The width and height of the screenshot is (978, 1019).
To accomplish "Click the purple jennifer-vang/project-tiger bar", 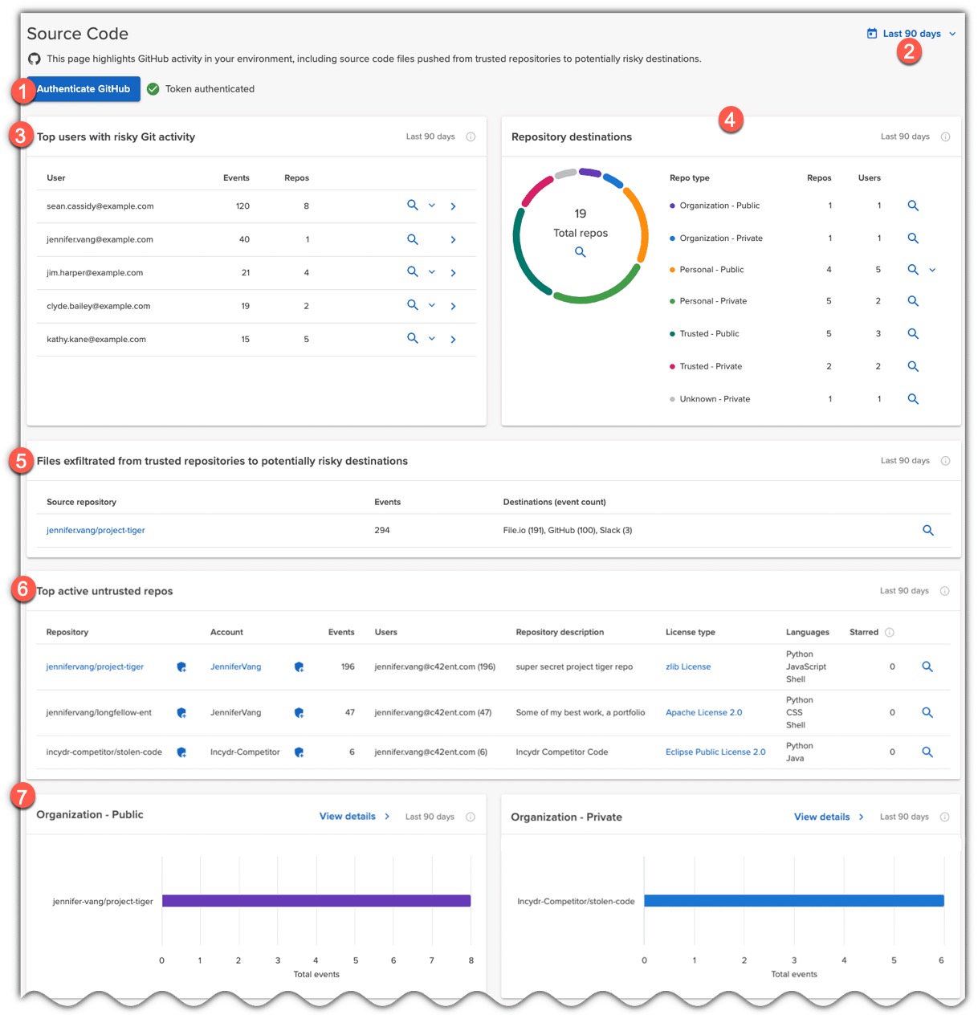I will [316, 901].
